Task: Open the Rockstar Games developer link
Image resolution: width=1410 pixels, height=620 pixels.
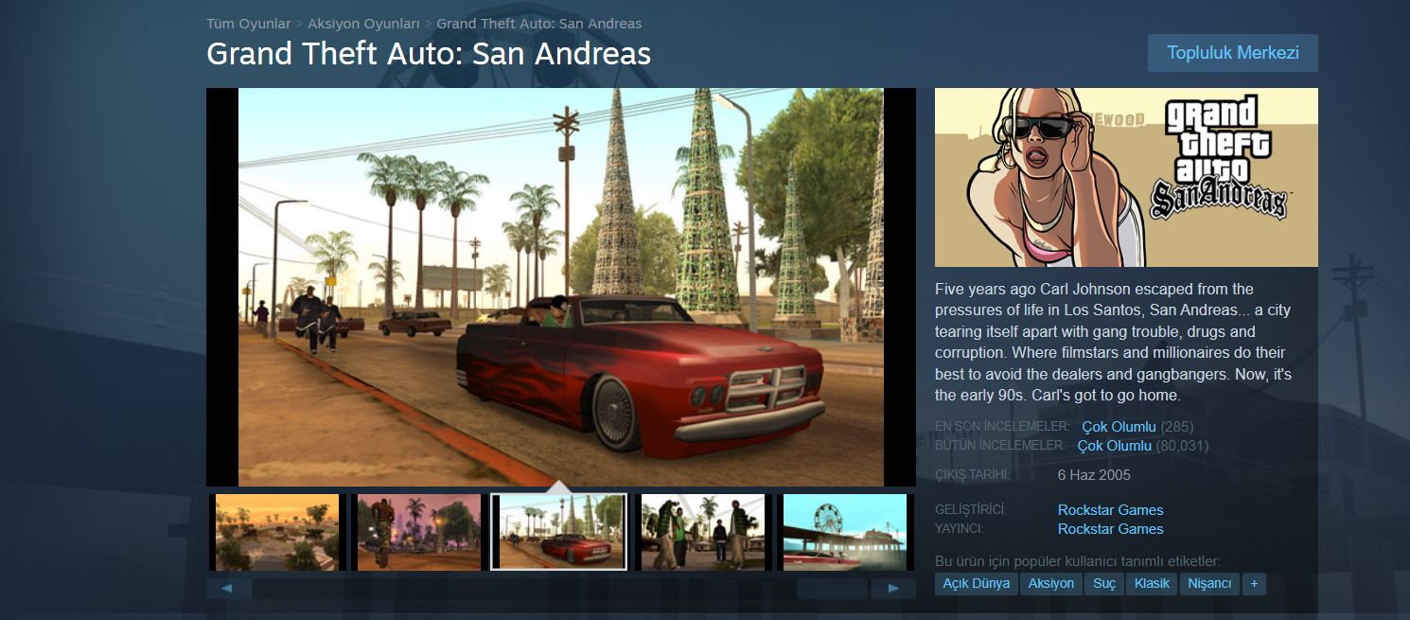Action: pyautogui.click(x=1110, y=510)
